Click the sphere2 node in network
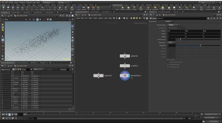The height and width of the screenshot is (123, 222). pos(99,76)
